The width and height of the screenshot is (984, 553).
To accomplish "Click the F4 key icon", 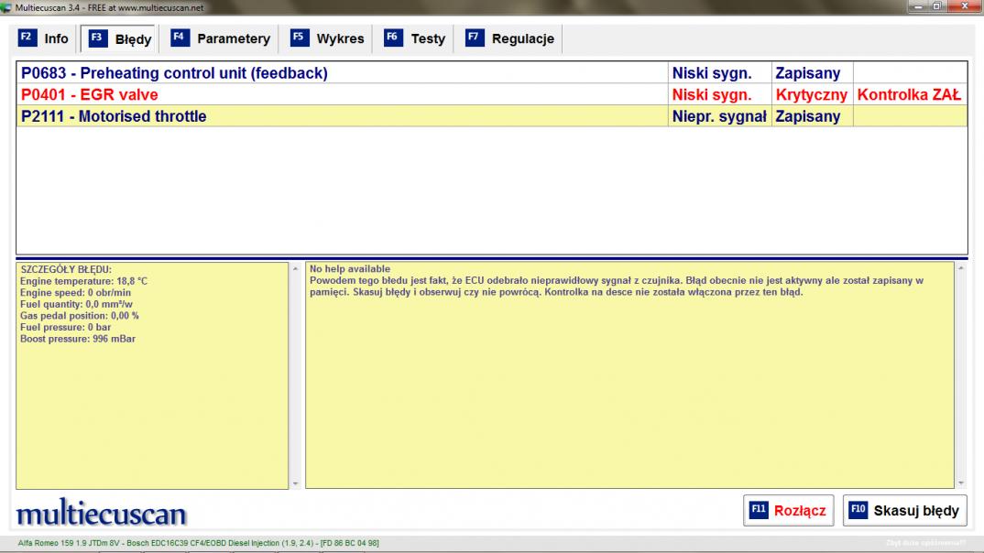I will tap(180, 38).
